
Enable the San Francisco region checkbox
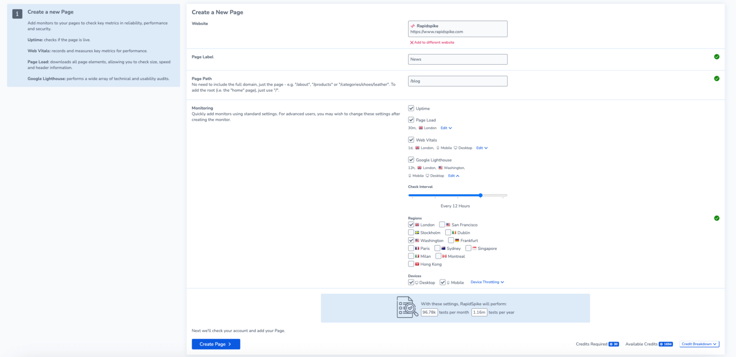(442, 224)
